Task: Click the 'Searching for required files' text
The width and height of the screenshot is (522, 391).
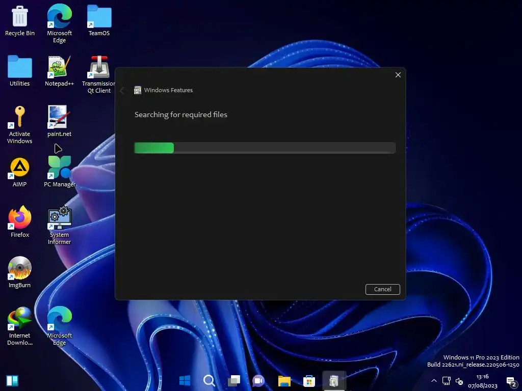Action: point(181,115)
